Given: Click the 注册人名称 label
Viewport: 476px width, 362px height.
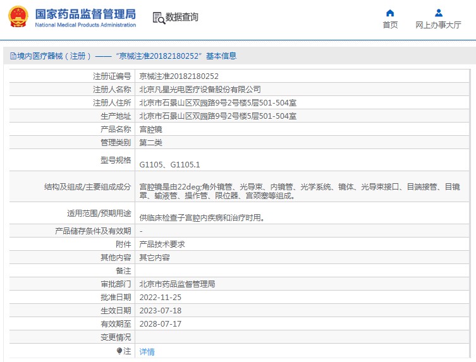Looking at the screenshot, I should 112,90.
